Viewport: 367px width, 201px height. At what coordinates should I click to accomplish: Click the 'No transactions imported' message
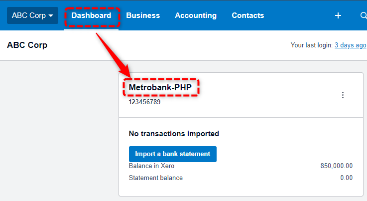(x=174, y=134)
